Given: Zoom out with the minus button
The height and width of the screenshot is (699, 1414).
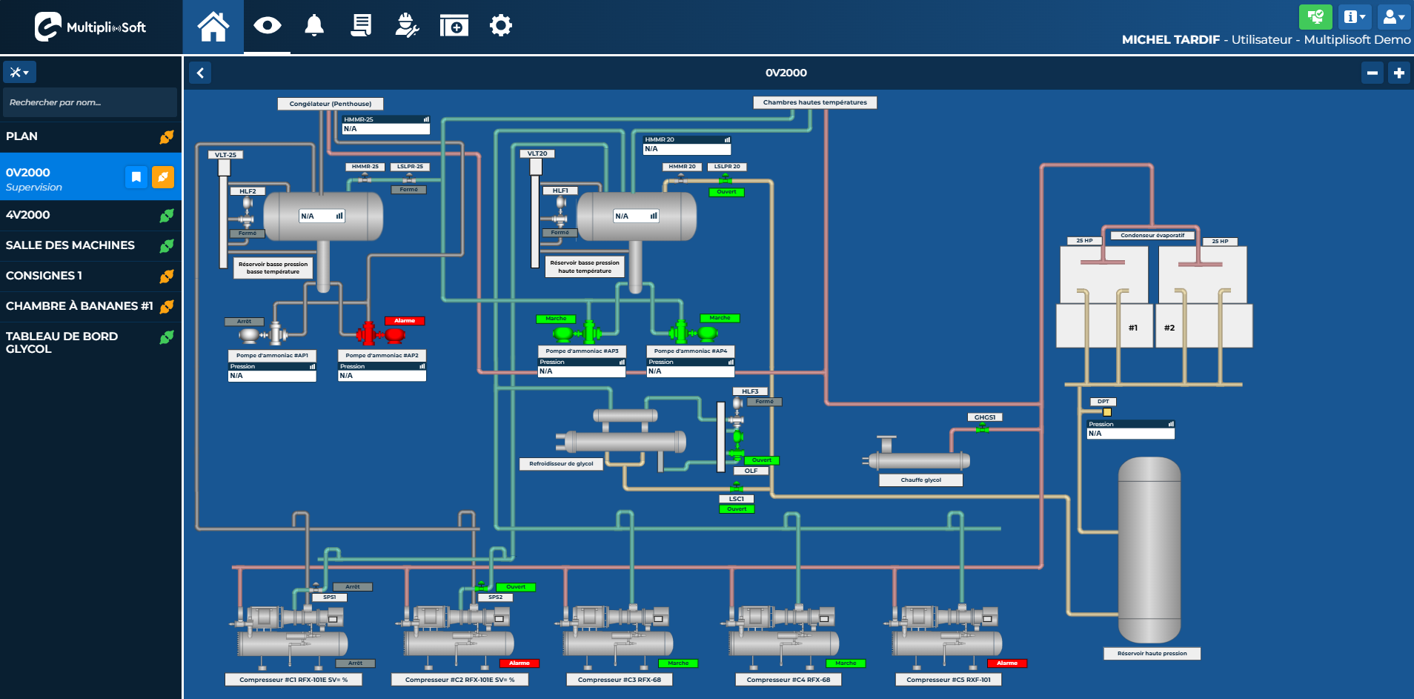Looking at the screenshot, I should (x=1372, y=73).
